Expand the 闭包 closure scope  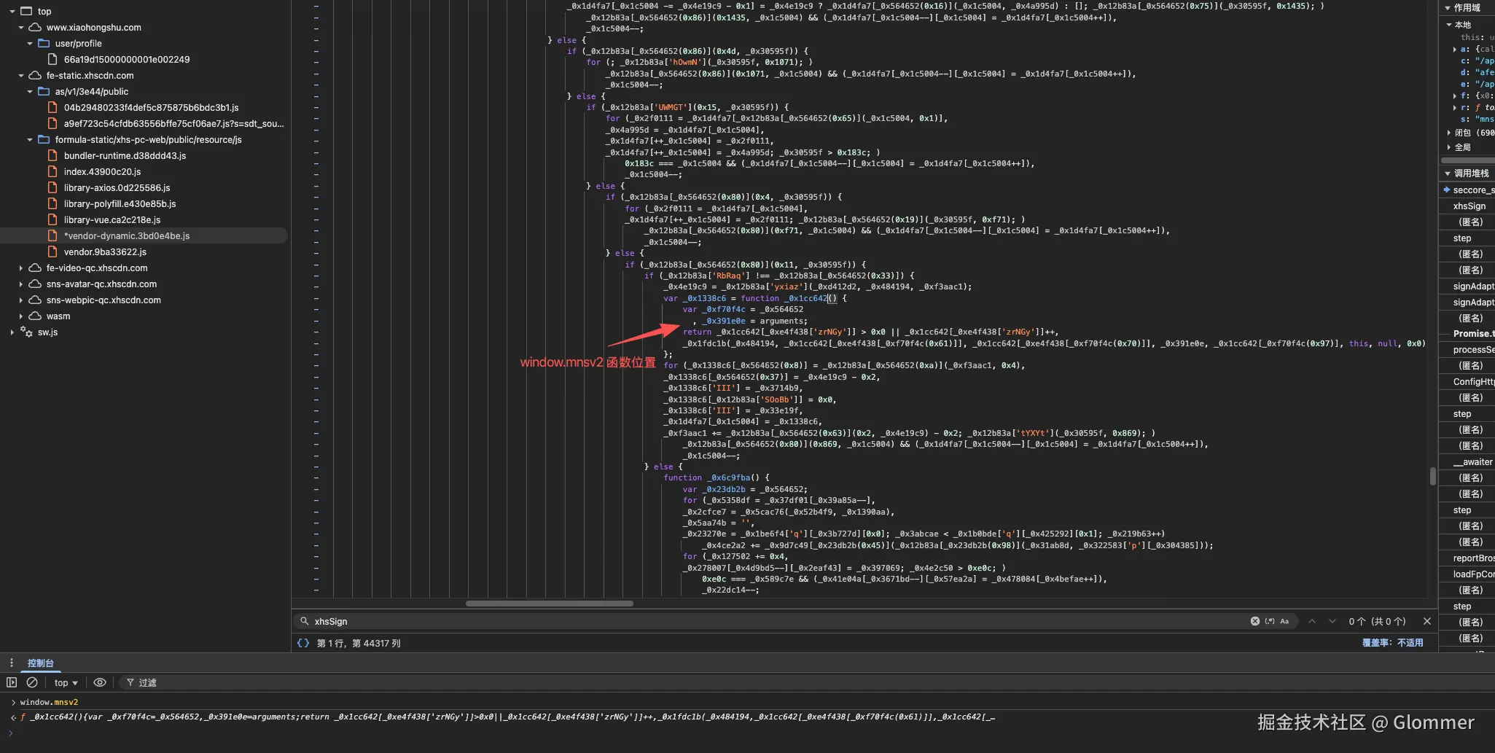[1449, 133]
